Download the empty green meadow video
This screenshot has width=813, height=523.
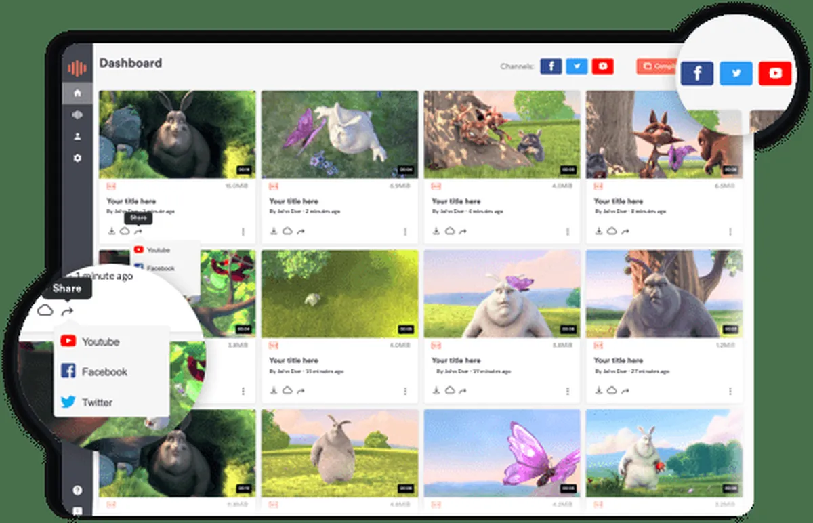[x=274, y=390]
